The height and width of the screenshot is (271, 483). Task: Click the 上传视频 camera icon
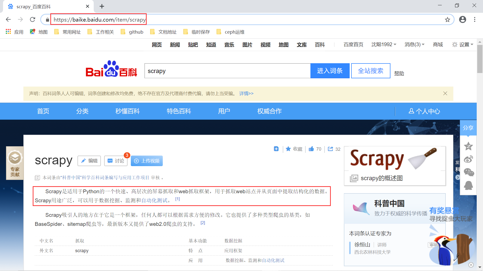137,161
